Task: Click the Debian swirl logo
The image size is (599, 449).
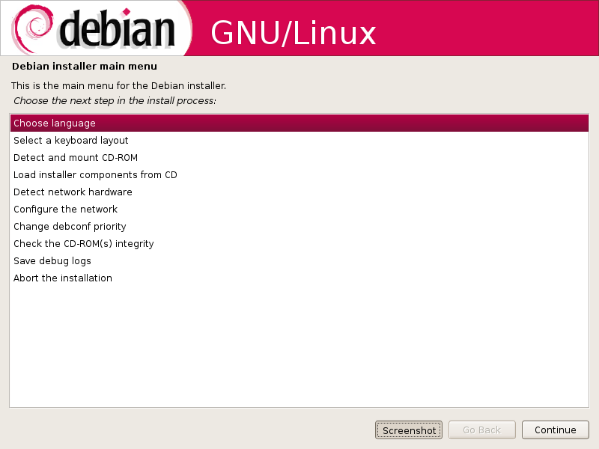Action: tap(32, 29)
